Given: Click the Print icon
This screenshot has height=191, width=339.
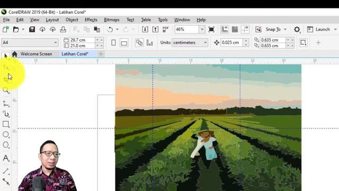Looking at the screenshot, I should pyautogui.click(x=63, y=29).
